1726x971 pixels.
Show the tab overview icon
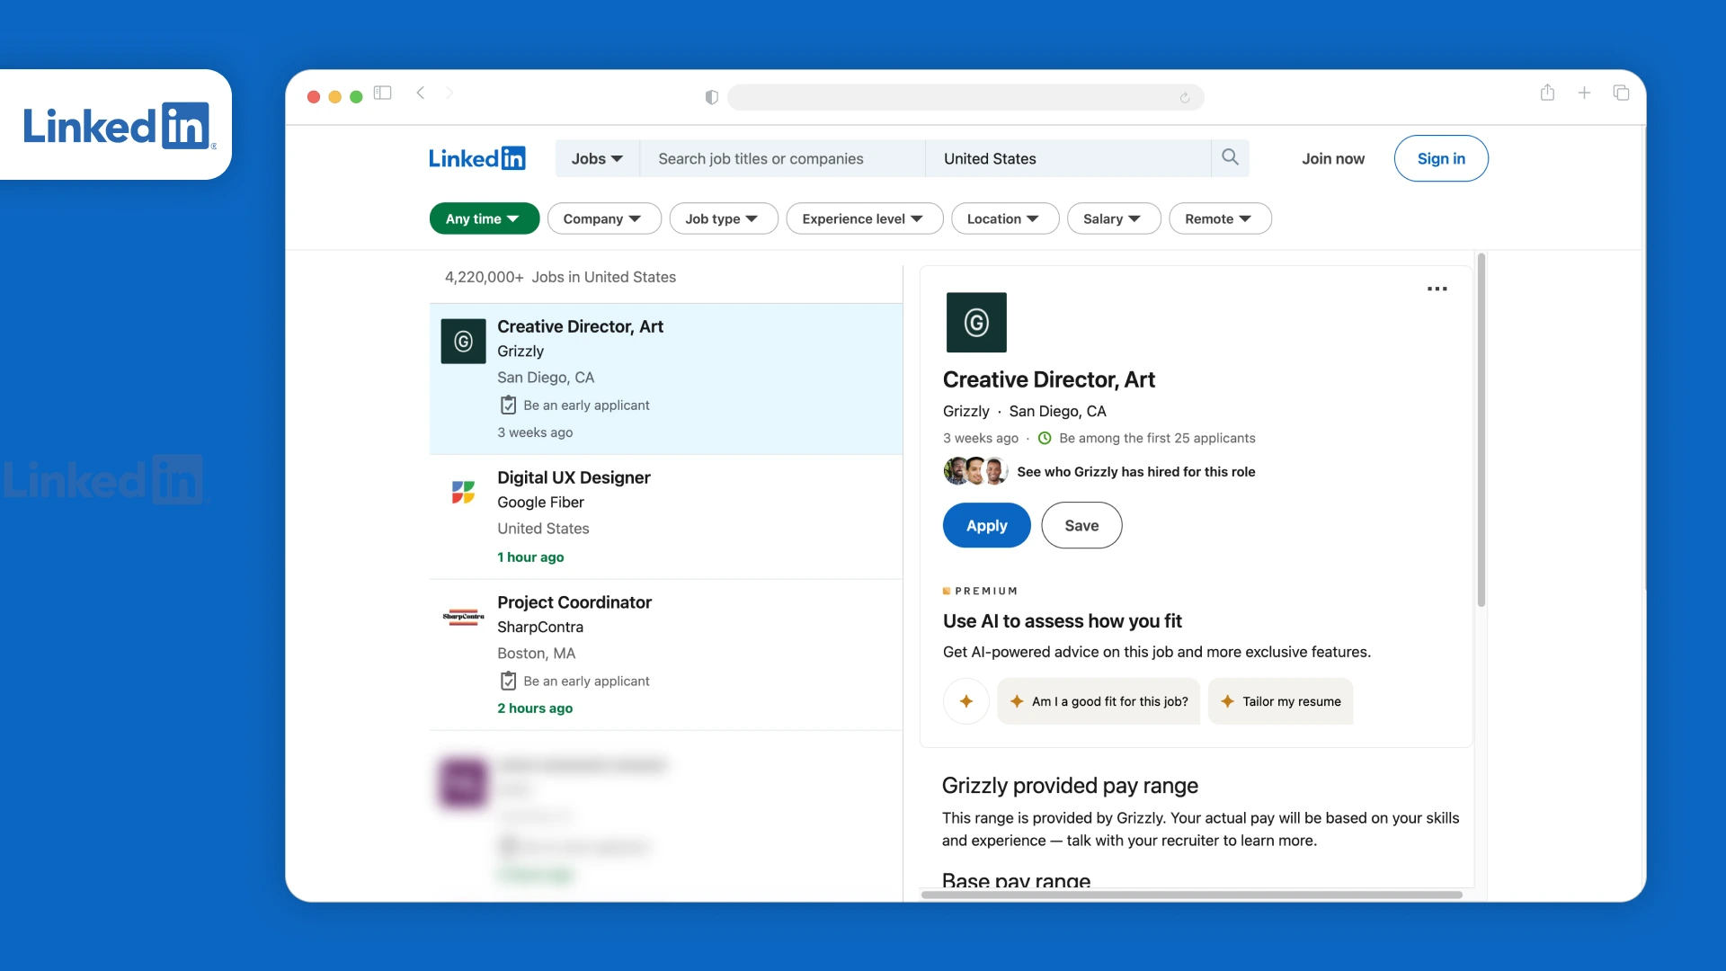[x=1621, y=93]
